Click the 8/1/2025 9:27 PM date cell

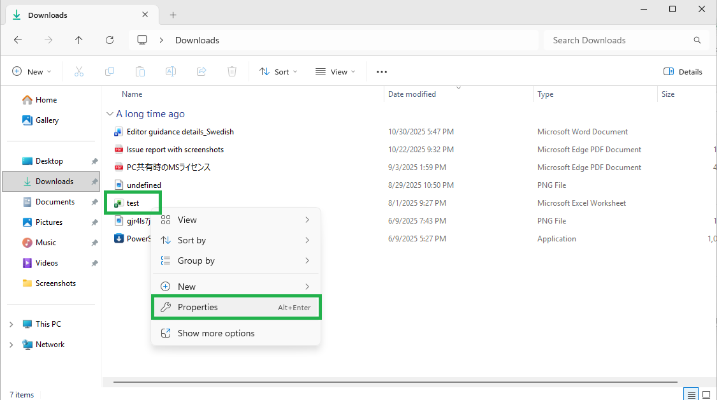coord(417,203)
